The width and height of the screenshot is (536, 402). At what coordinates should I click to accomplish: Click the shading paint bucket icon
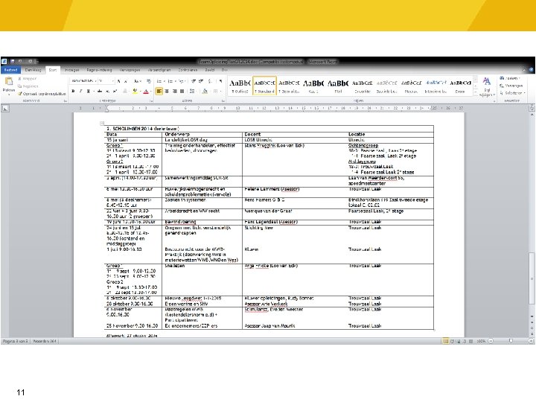(205, 92)
